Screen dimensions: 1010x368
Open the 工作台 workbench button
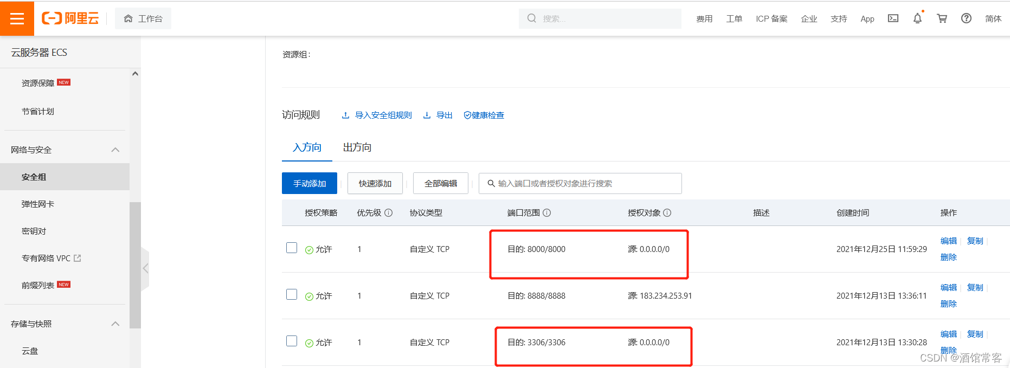click(x=143, y=18)
